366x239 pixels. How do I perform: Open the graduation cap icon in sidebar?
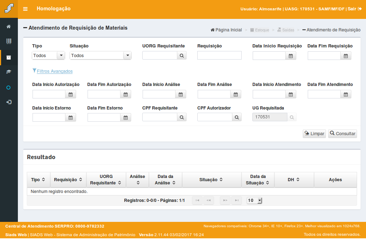9,72
